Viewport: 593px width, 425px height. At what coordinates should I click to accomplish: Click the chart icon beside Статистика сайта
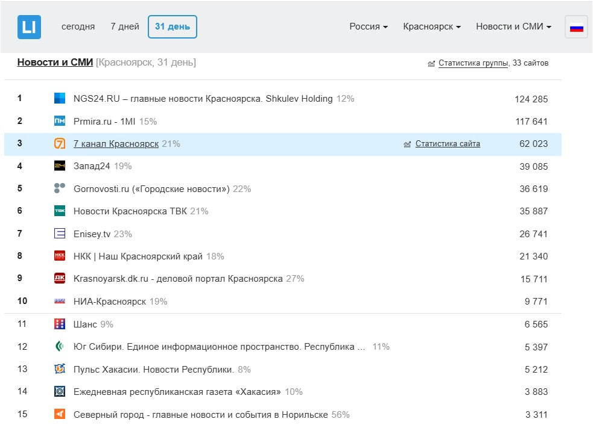(x=407, y=144)
